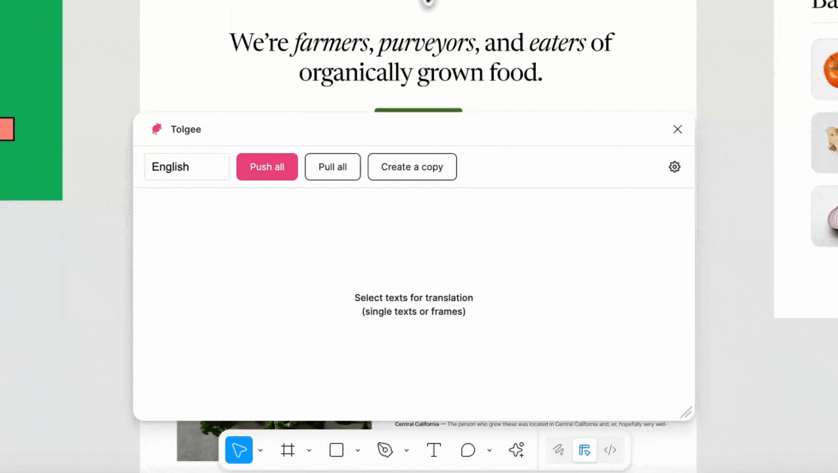Select the Pen tool
Image resolution: width=838 pixels, height=473 pixels.
click(385, 450)
